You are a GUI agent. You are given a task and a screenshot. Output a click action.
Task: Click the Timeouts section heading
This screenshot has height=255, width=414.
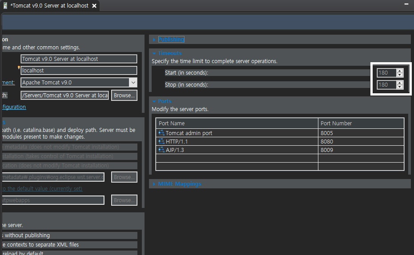click(170, 53)
